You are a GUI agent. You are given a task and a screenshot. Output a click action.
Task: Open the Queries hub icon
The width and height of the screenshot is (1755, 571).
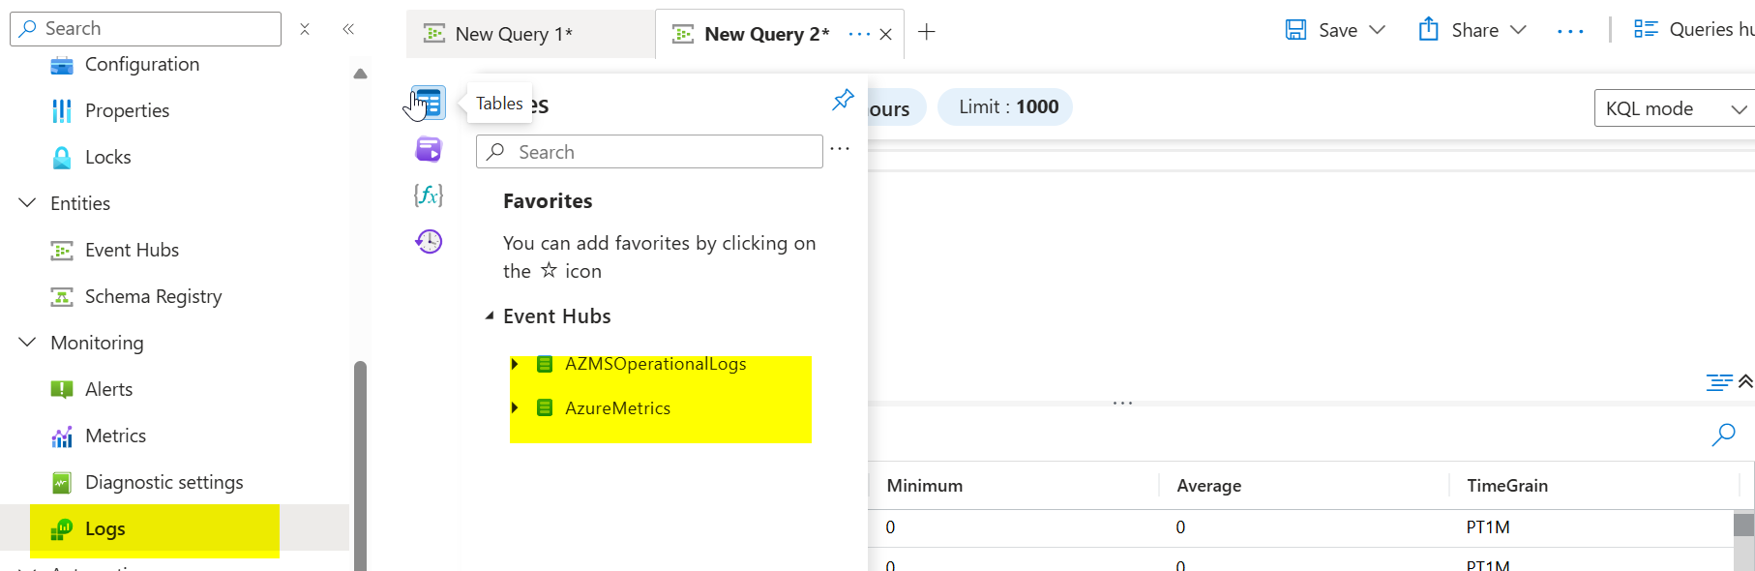coord(1646,29)
